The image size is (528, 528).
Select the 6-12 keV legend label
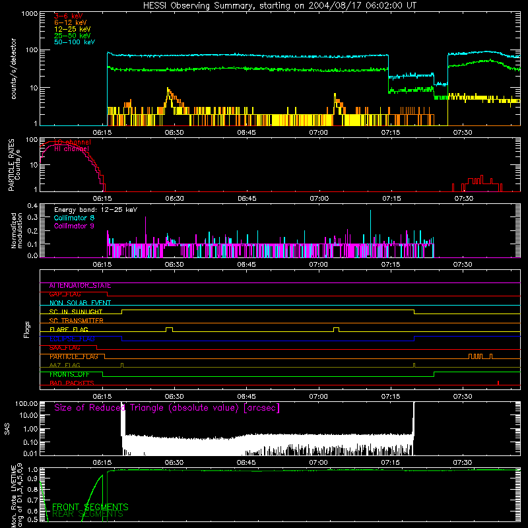pos(71,22)
